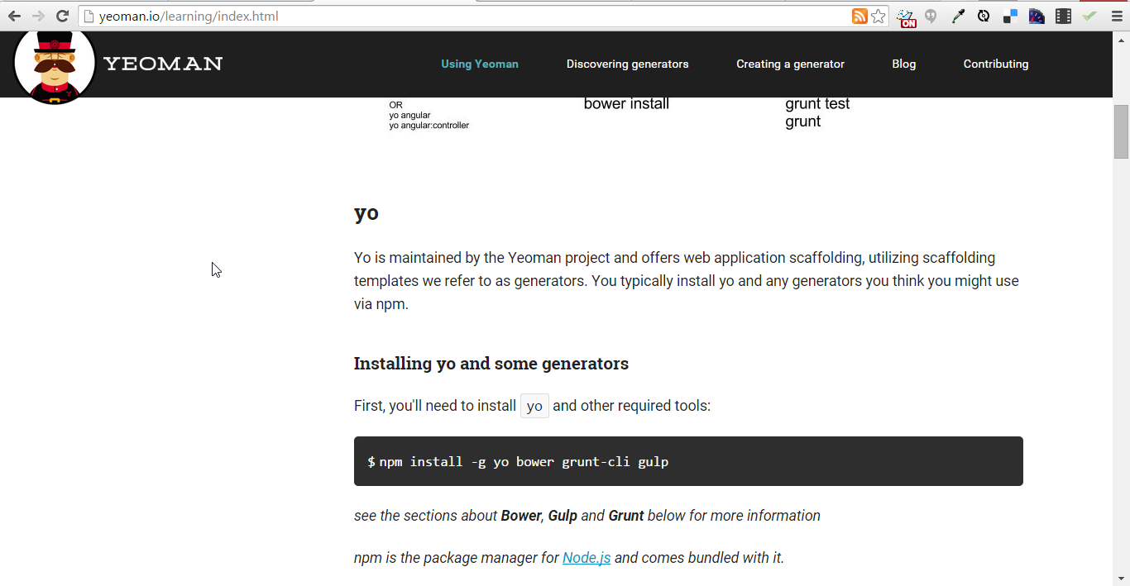Click the Yeoman mascot logo

coord(55,66)
